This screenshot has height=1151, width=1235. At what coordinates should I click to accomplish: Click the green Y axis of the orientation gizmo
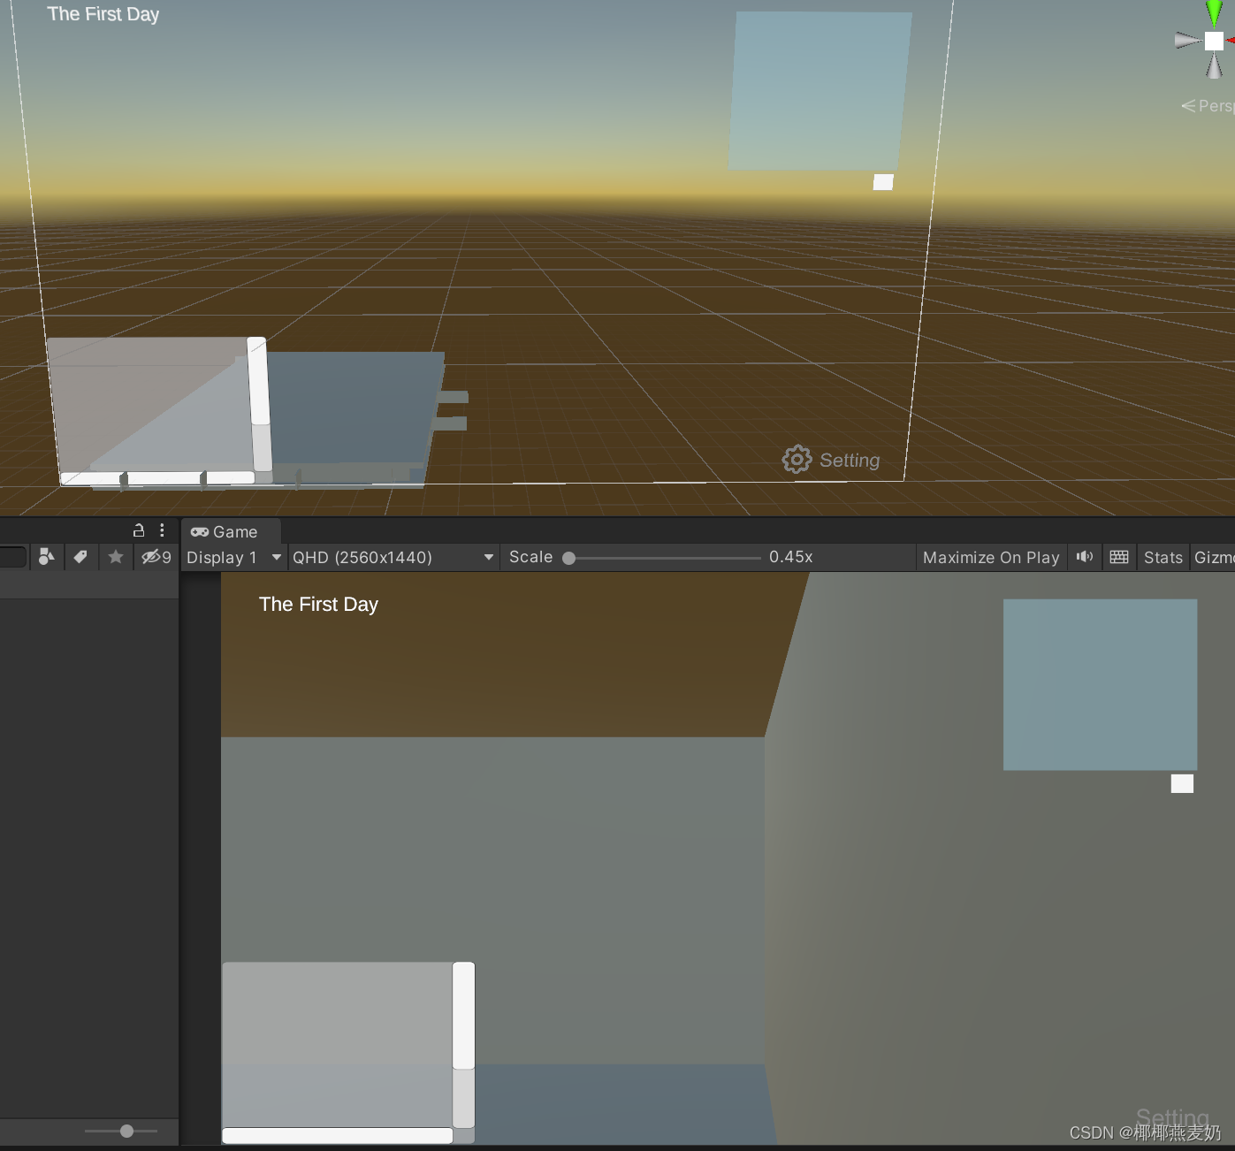1212,9
